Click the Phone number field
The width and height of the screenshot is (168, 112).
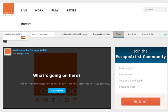pos(141,87)
